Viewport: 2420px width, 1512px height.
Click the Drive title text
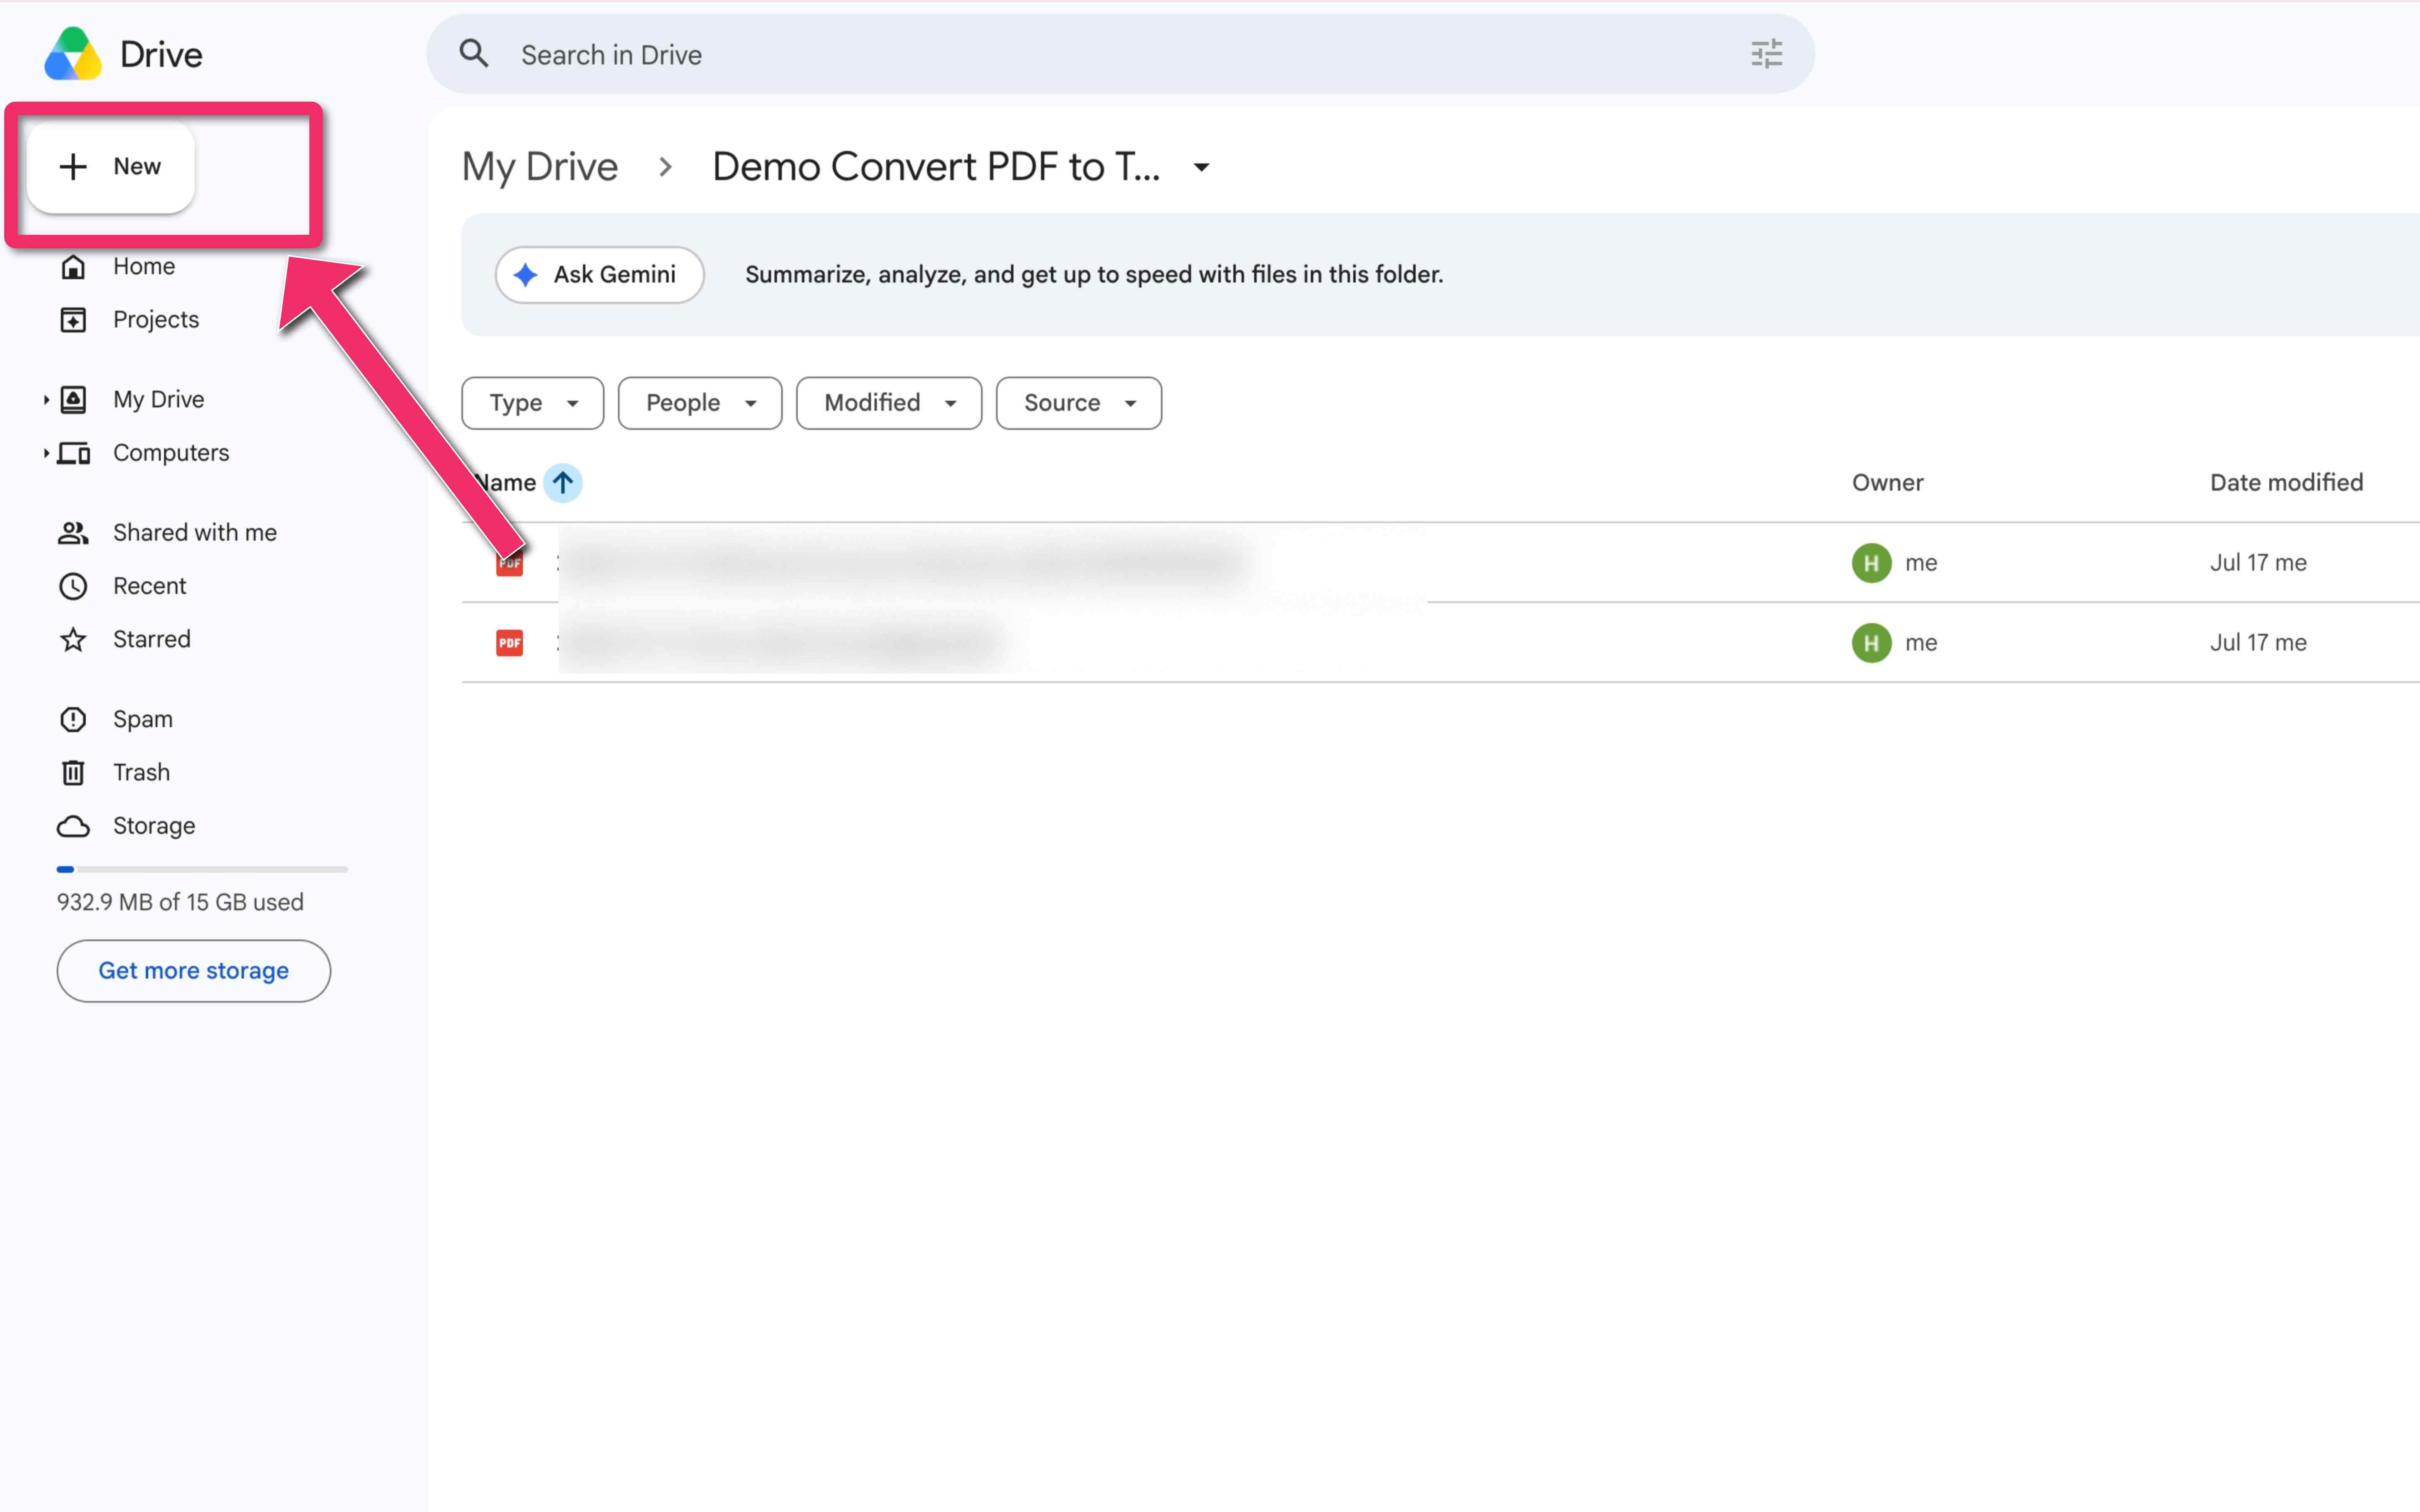(x=161, y=54)
